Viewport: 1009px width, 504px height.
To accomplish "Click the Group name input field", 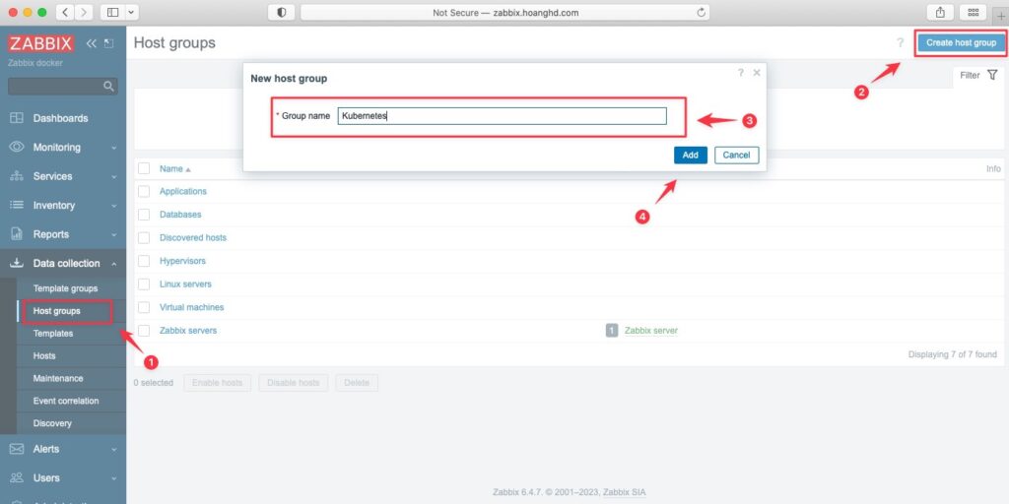I will (x=502, y=116).
